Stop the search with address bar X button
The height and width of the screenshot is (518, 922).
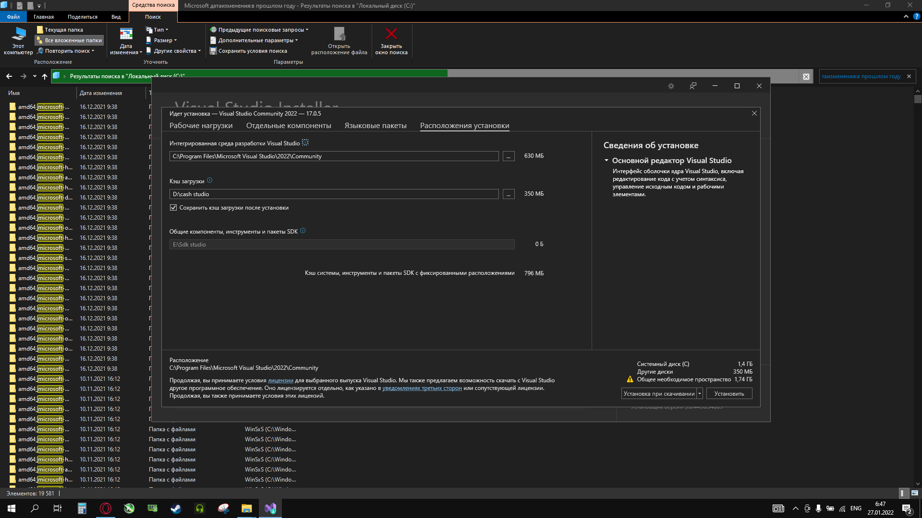pyautogui.click(x=806, y=76)
